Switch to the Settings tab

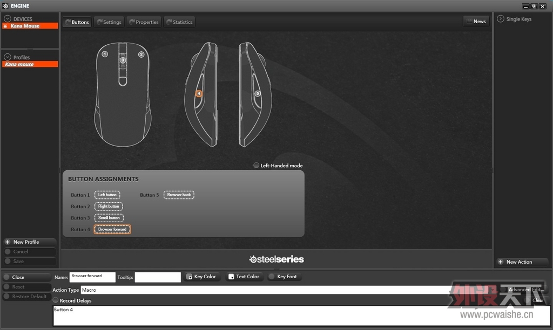point(109,22)
